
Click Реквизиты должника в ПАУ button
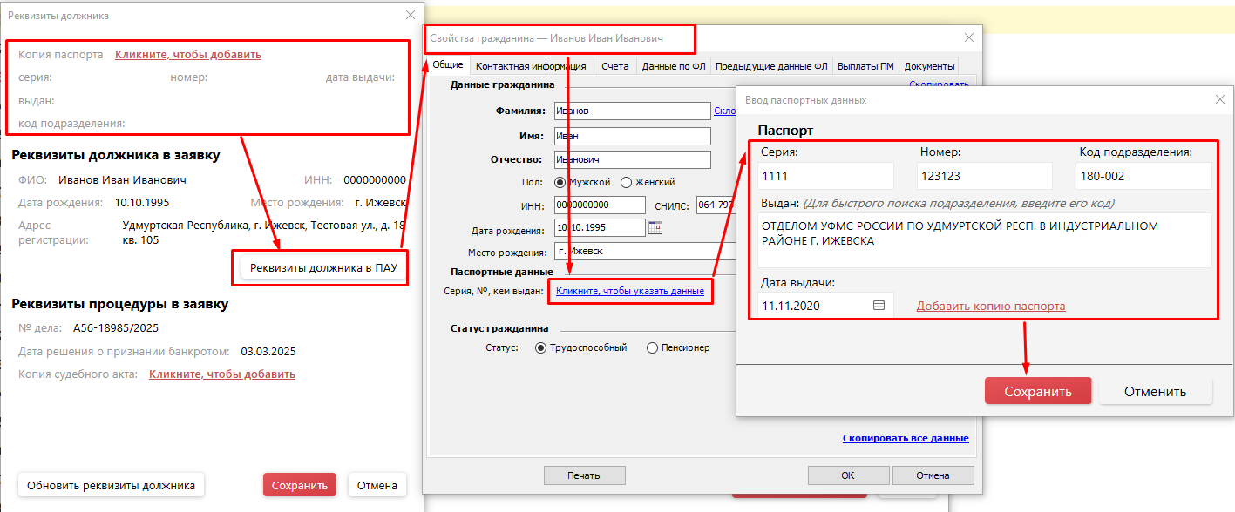coord(323,267)
